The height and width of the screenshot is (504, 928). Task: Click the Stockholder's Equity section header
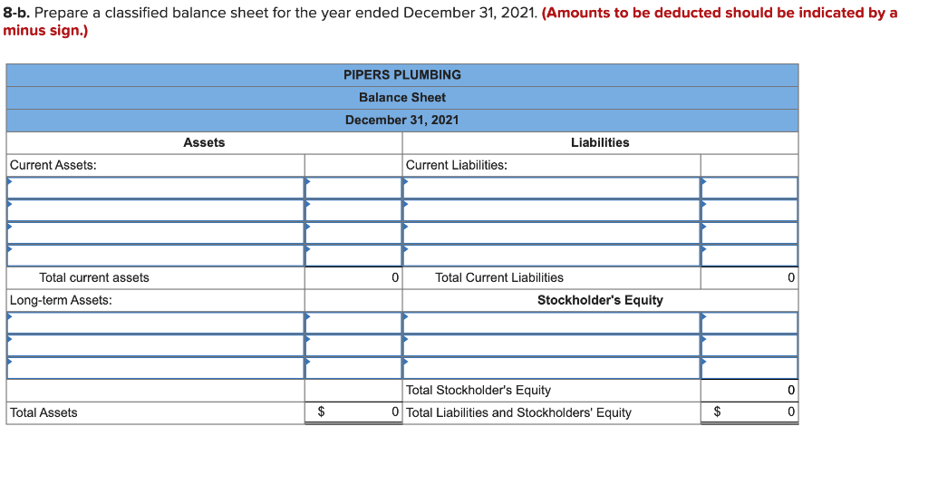pos(600,300)
